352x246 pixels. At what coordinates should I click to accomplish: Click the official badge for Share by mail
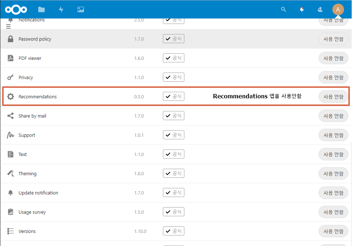[173, 116]
